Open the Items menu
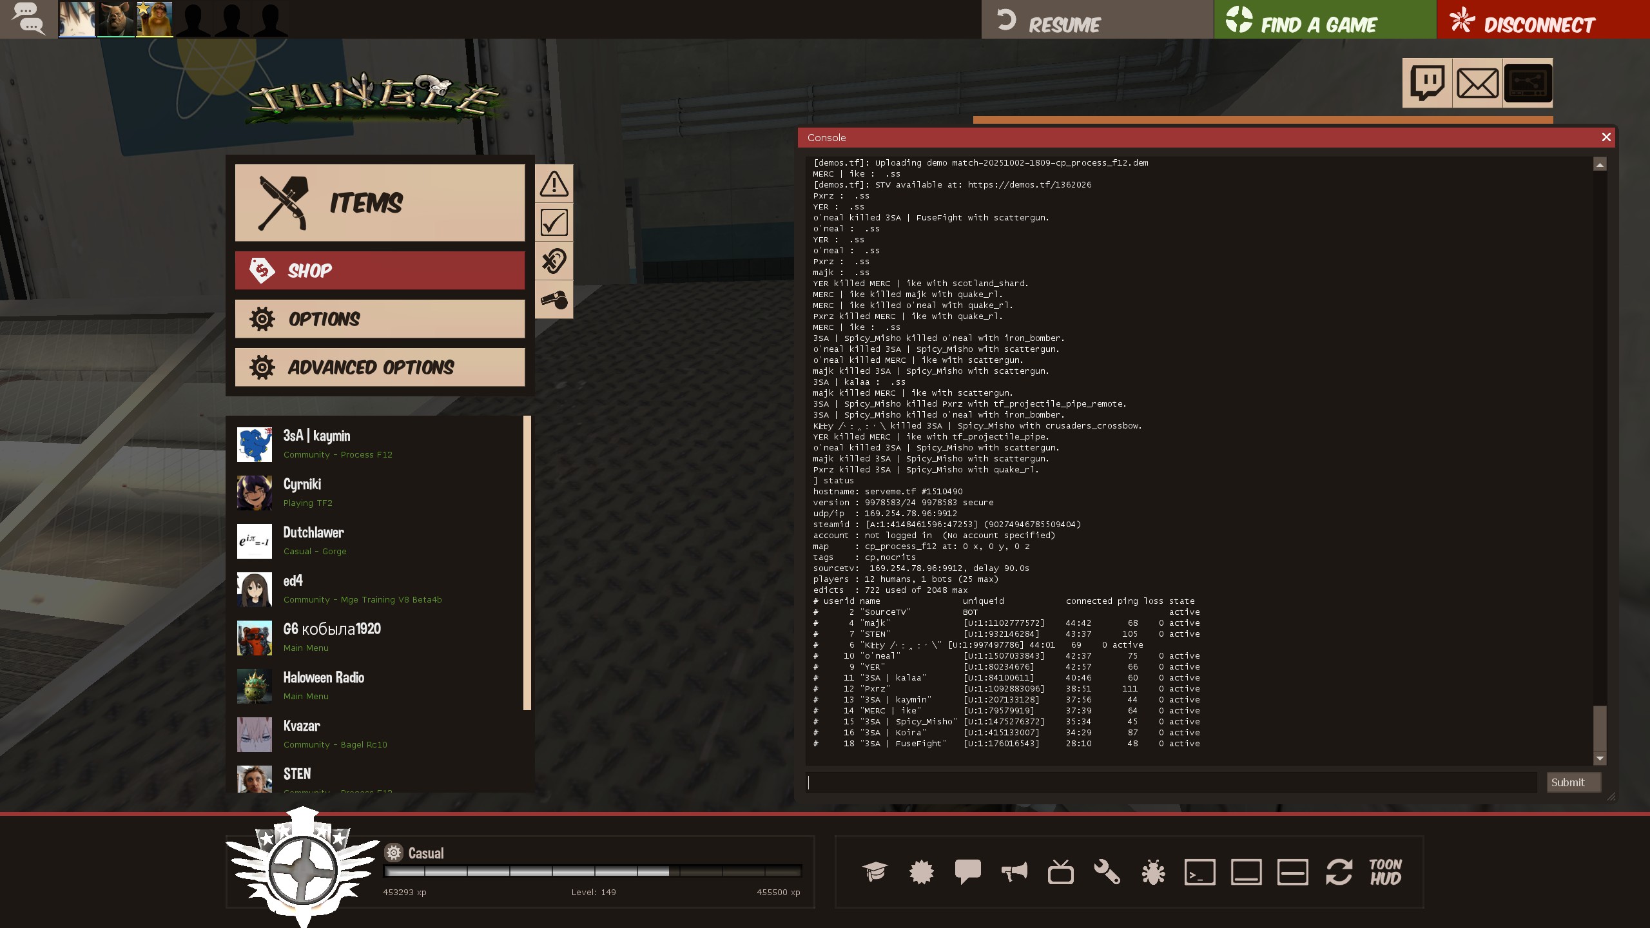This screenshot has height=928, width=1650. (x=380, y=203)
